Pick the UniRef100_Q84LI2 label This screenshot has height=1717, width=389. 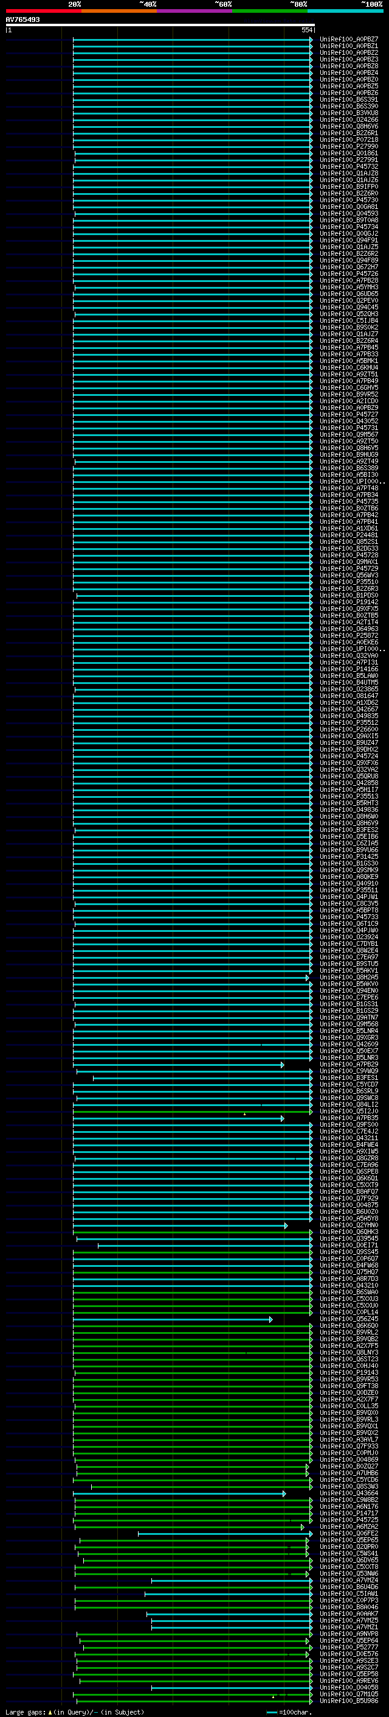(x=349, y=1104)
